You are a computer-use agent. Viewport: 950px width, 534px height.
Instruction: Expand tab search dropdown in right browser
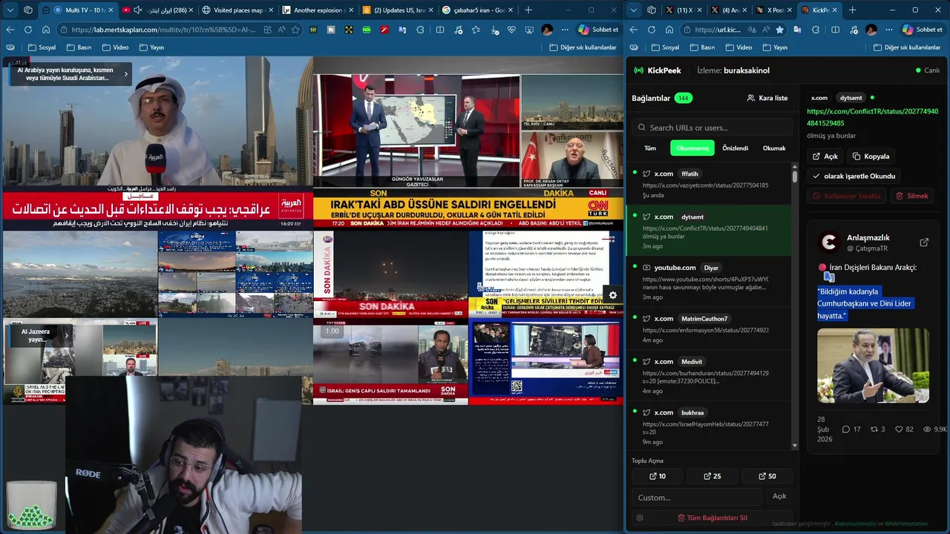634,10
